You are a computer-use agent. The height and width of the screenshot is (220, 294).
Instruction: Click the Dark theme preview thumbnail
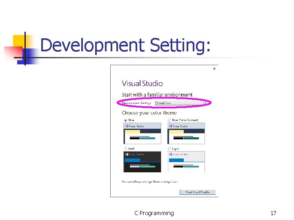tap(143, 162)
